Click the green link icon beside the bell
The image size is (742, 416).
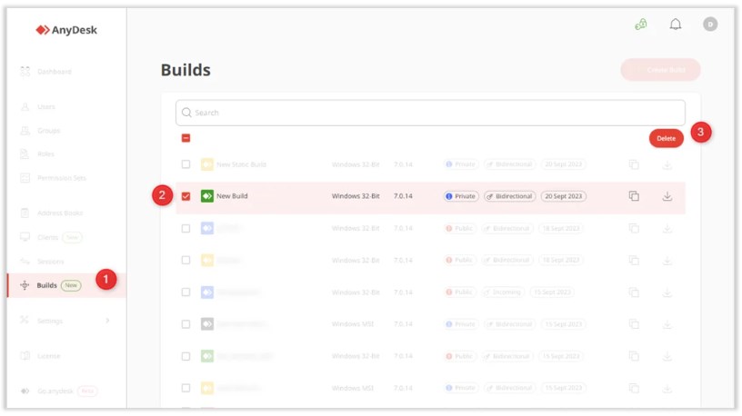pos(641,25)
